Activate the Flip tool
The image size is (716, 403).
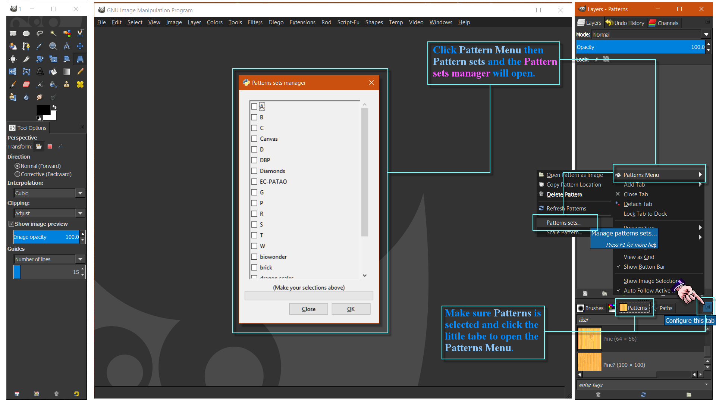(x=13, y=72)
